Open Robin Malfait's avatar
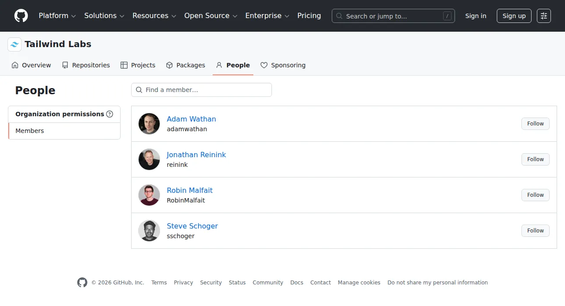Screen dimensions: 565x306 pyautogui.click(x=149, y=195)
